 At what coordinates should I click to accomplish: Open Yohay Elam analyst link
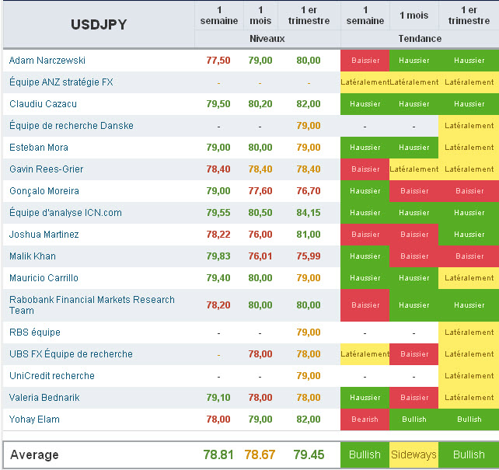tap(34, 420)
